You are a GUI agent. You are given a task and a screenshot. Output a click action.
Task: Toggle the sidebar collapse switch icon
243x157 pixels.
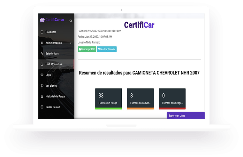(x=71, y=21)
